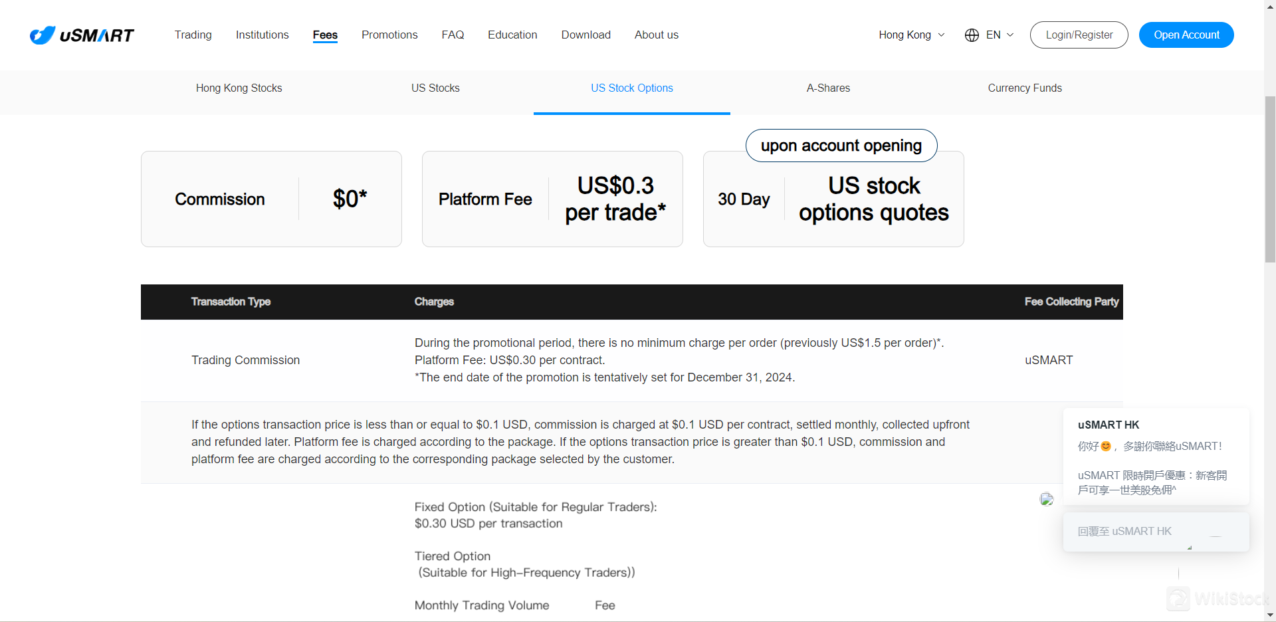The image size is (1276, 622).
Task: Switch to the Currency Funds tab
Action: (1025, 88)
